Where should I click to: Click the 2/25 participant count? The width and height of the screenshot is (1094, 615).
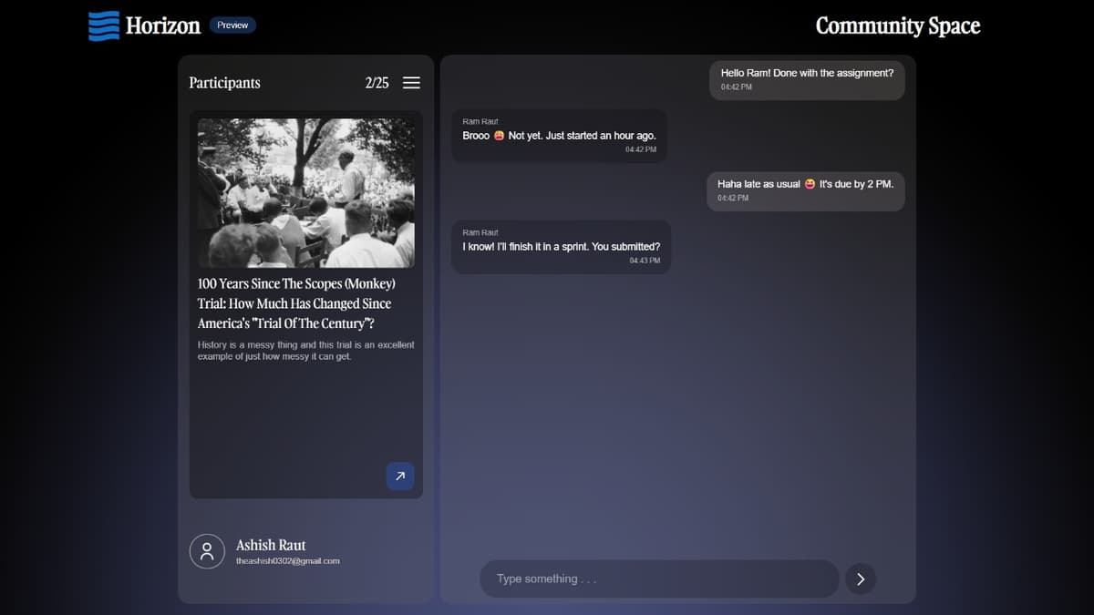click(x=377, y=83)
